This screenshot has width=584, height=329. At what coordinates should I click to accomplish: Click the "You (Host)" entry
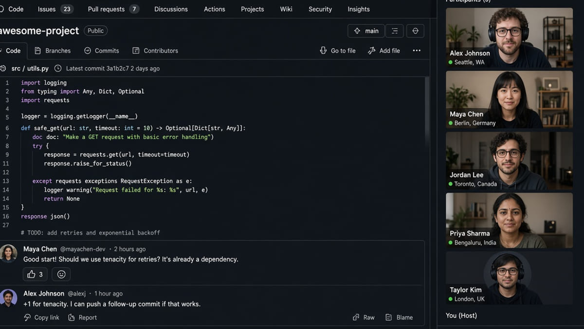coord(461,315)
